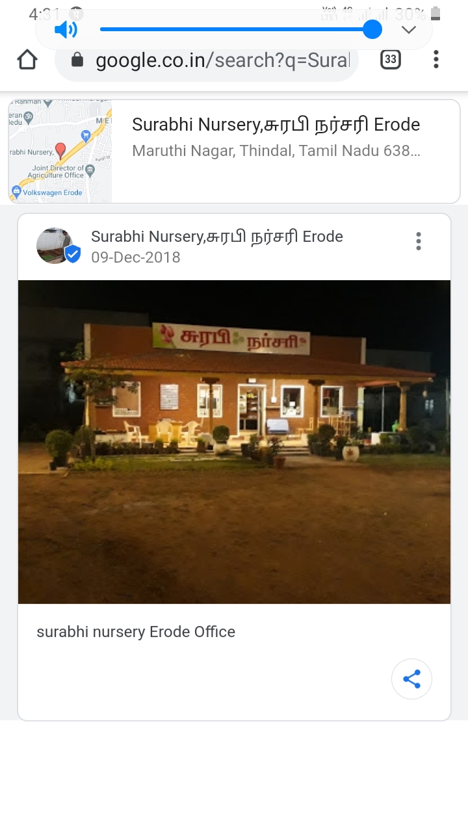Set volume with the blue slider handle
468x832 pixels.
372,29
